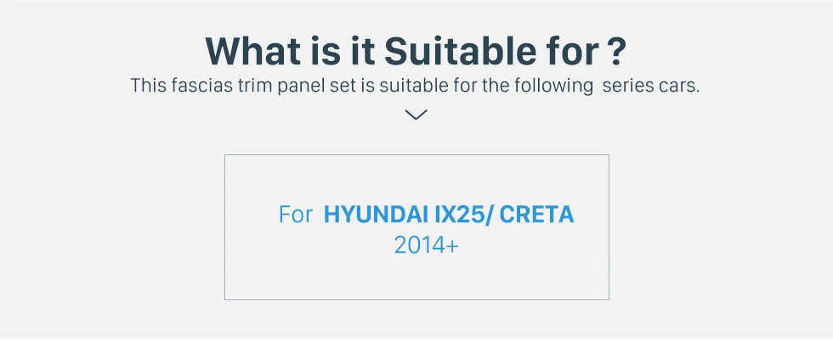Image resolution: width=833 pixels, height=341 pixels.
Task: Click the word 'This' starting the subtitle
Action: click(x=149, y=86)
